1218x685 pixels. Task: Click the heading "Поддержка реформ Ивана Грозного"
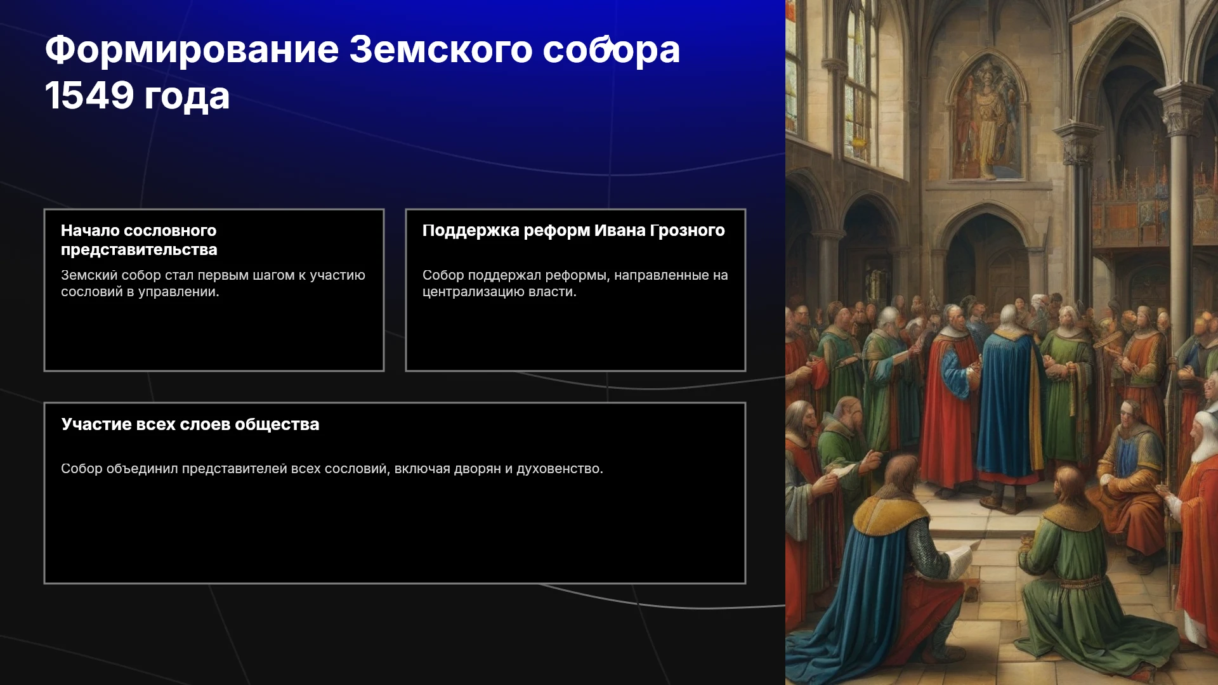click(x=573, y=230)
